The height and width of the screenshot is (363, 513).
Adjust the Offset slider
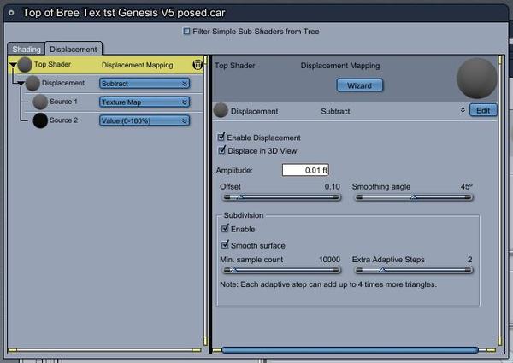(x=281, y=197)
